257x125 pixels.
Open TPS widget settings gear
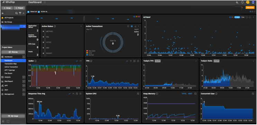click(138, 61)
